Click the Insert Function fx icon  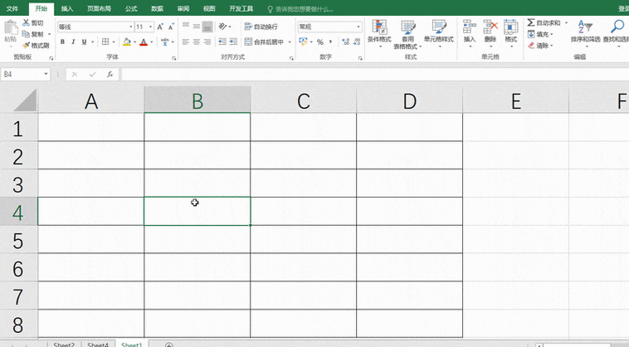[x=110, y=74]
